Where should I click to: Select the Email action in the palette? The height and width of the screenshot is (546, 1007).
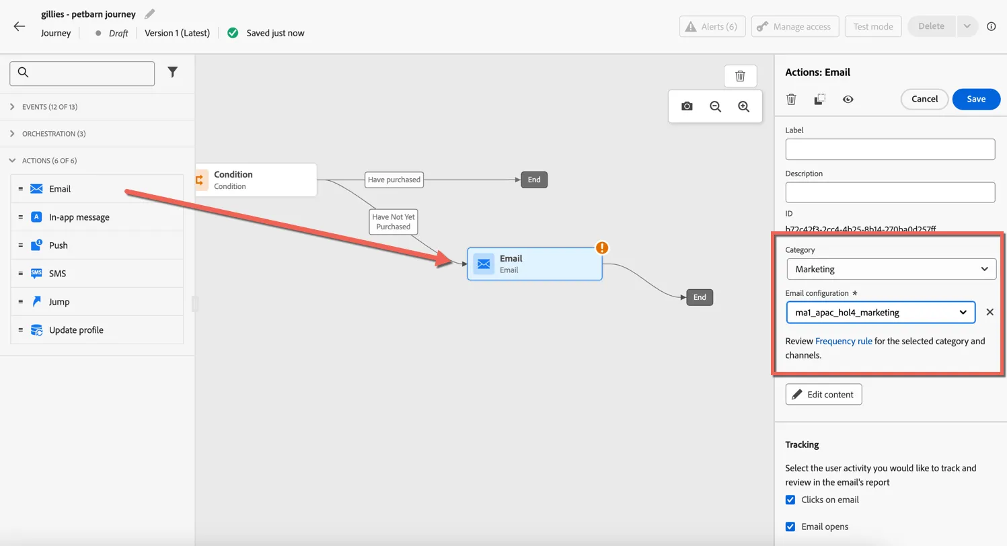97,189
